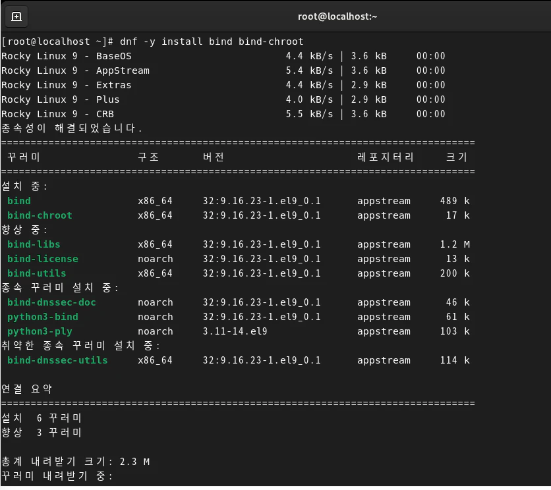The height and width of the screenshot is (490, 551).
Task: Click the 'bind-dnssec-utils' package name
Action: tap(57, 360)
